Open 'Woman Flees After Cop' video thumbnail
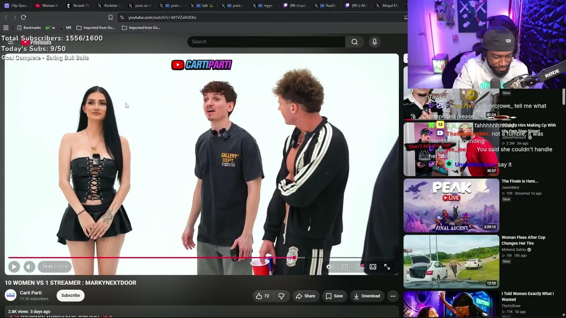The image size is (566, 318). [x=451, y=261]
